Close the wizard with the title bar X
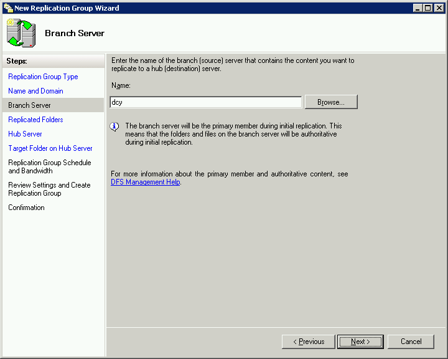Screen dimensions: 448x359 (438, 8)
